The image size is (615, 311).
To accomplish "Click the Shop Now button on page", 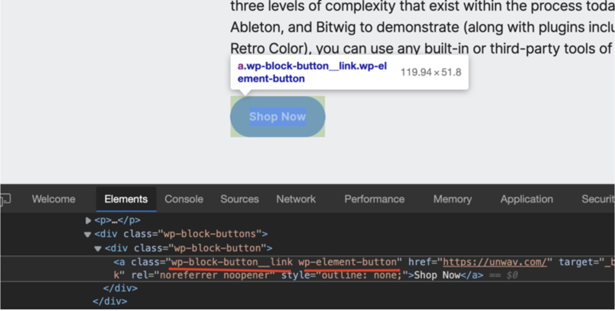I will (x=277, y=117).
